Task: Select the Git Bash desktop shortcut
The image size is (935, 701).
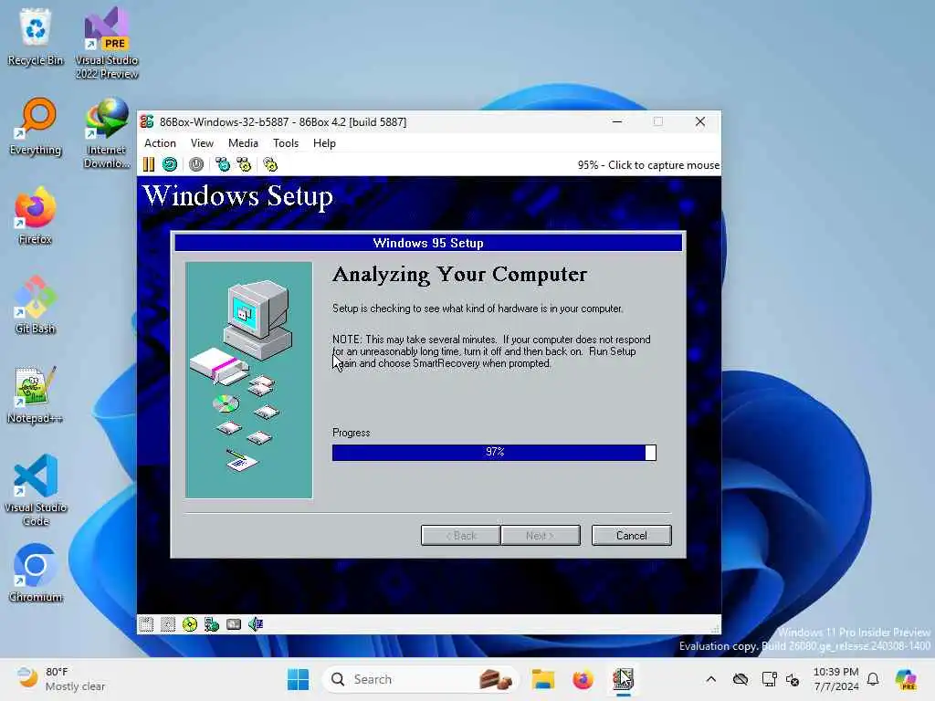Action: (x=36, y=305)
